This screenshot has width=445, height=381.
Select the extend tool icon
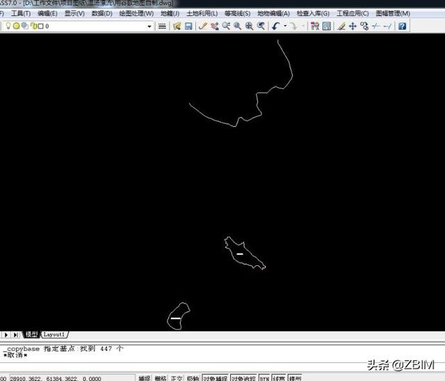387,26
